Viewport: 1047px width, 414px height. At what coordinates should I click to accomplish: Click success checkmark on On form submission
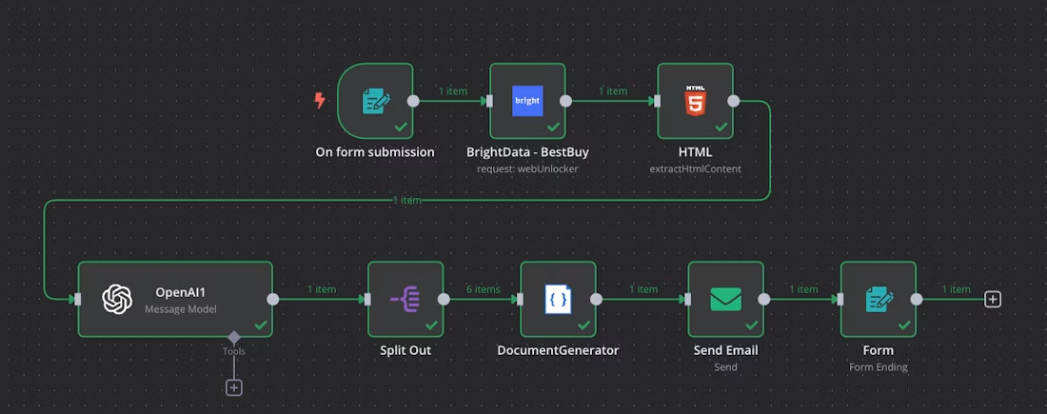(401, 127)
